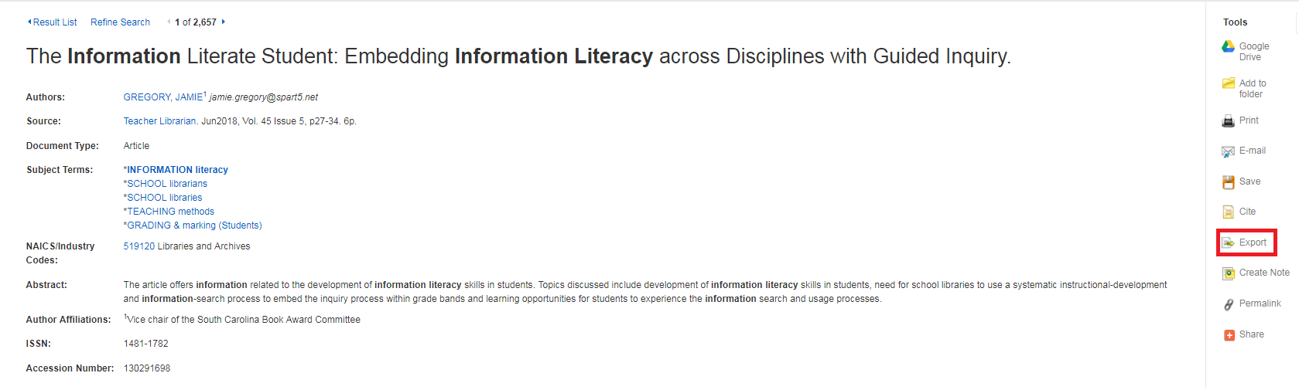Open the Share plus icon
The height and width of the screenshot is (390, 1299).
click(1229, 335)
